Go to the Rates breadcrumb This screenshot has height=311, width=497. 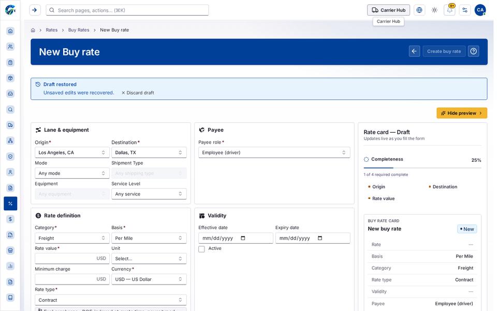52,30
